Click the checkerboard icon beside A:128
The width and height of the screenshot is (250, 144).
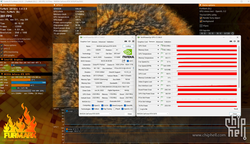click(x=233, y=33)
